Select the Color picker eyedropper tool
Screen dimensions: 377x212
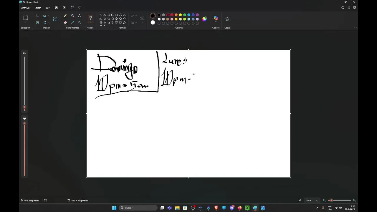pos(72,22)
